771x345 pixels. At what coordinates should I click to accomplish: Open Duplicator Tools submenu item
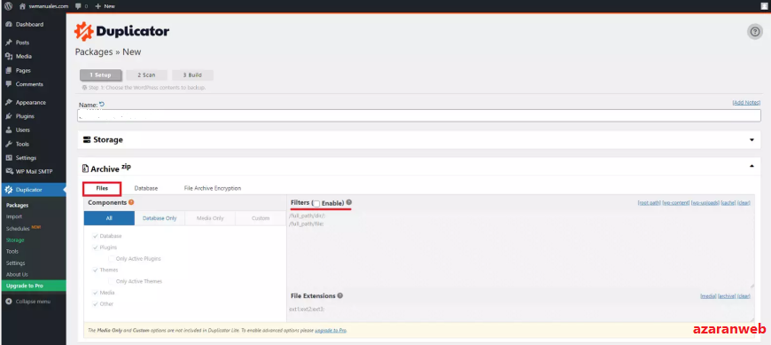[12, 252]
